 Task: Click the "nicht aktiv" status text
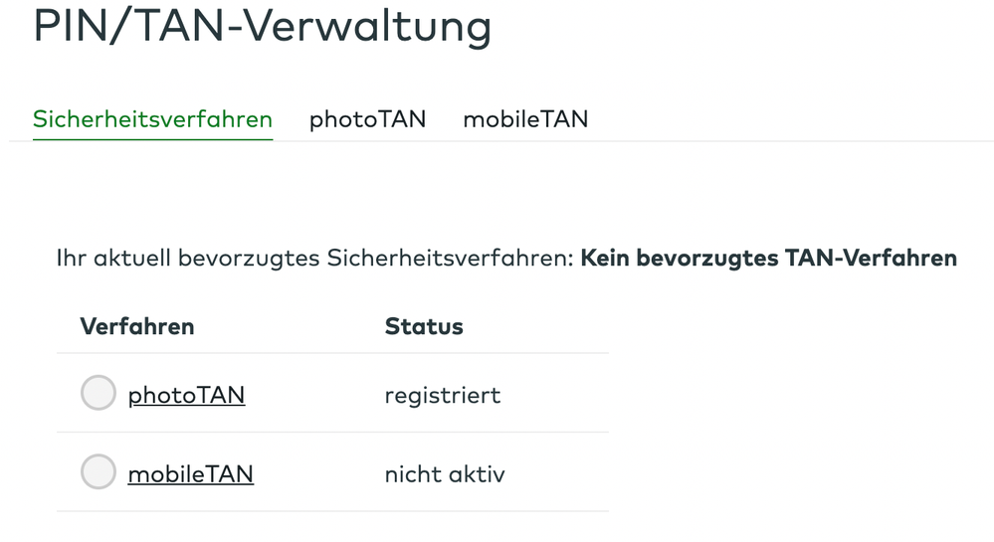pyautogui.click(x=445, y=474)
